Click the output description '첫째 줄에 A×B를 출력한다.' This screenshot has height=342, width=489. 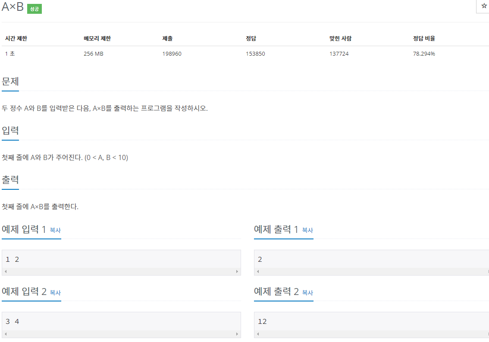(x=40, y=207)
